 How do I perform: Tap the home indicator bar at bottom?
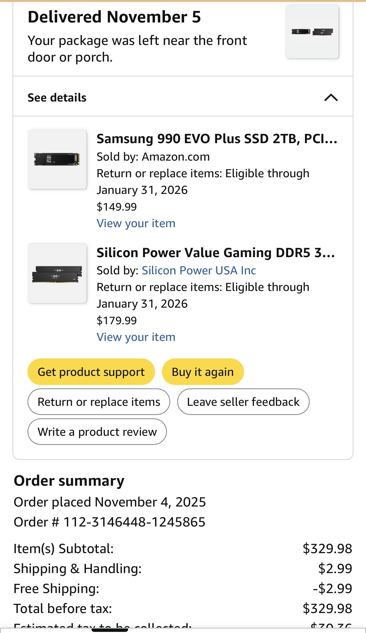110,630
